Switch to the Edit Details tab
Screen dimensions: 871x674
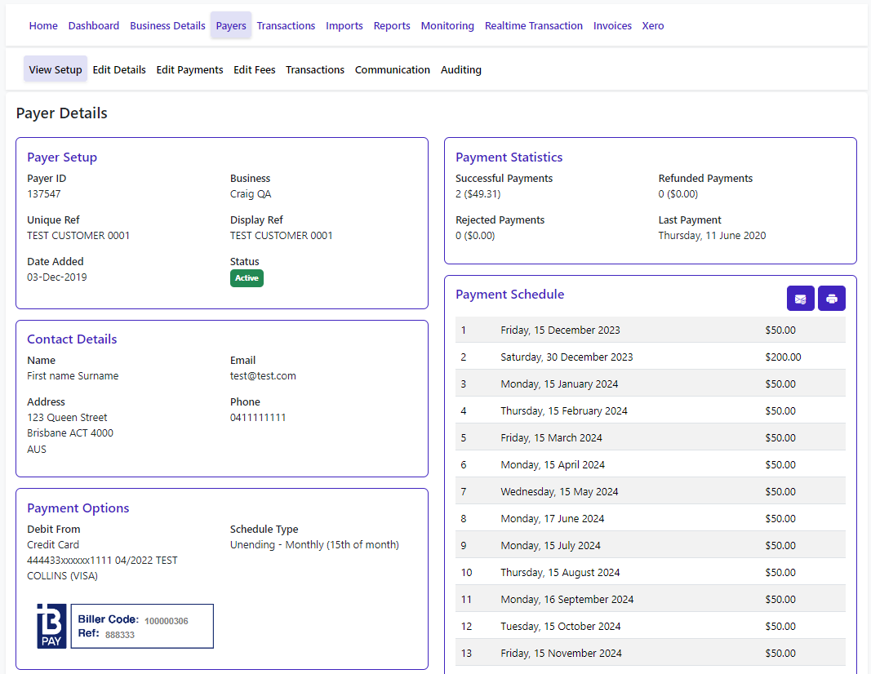(119, 70)
